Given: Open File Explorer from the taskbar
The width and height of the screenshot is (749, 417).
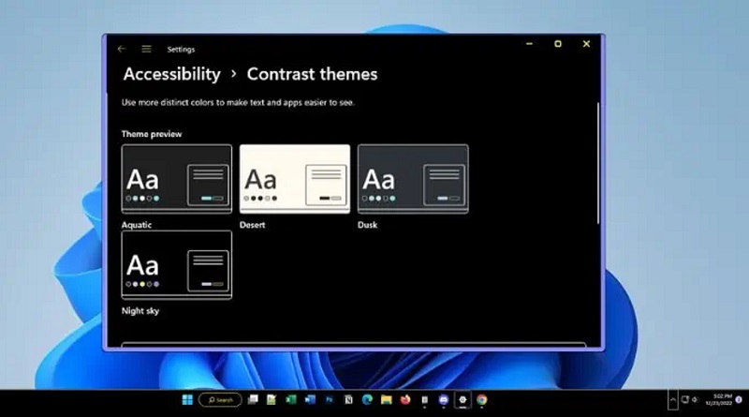Looking at the screenshot, I should pyautogui.click(x=386, y=400).
